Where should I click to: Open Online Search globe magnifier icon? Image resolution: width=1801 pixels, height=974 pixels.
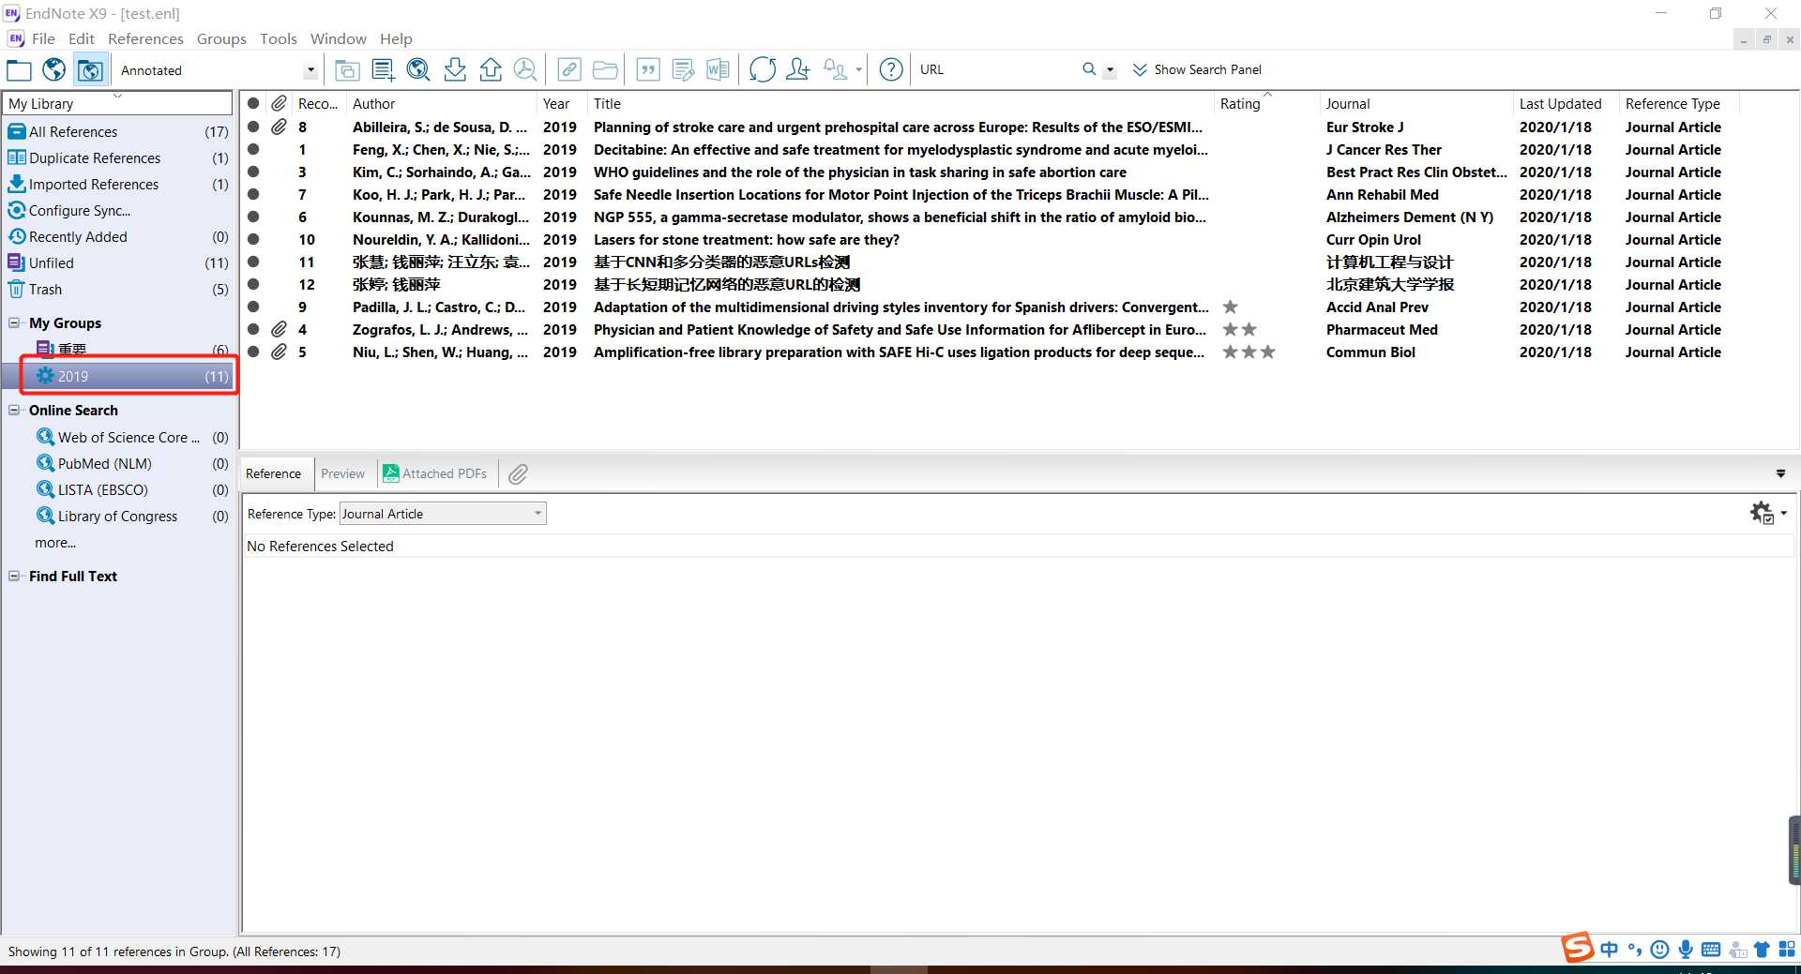[x=418, y=69]
